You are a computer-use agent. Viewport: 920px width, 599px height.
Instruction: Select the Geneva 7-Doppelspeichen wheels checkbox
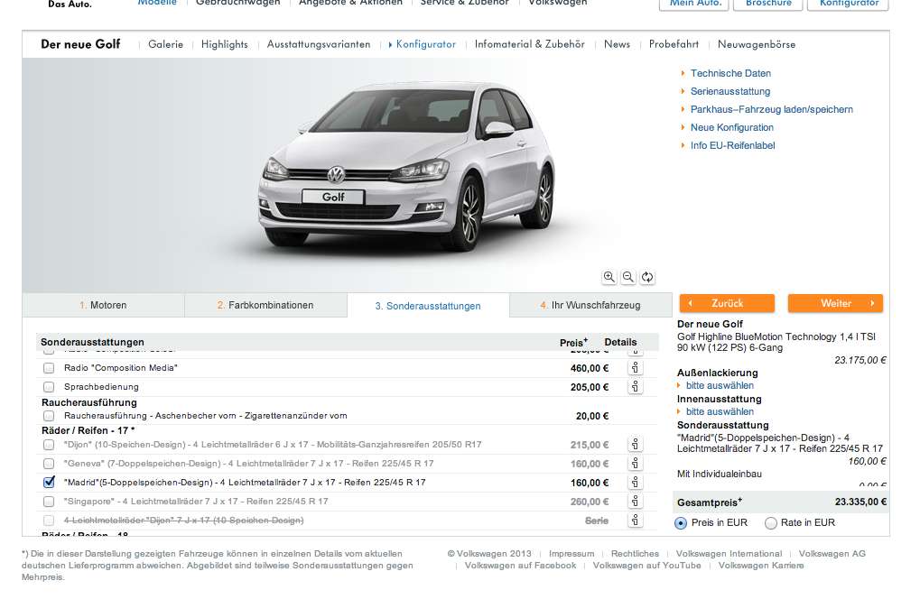[49, 464]
